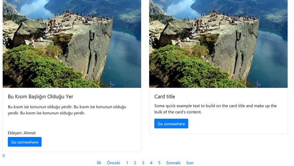
Task: Open page 4 in pagination
Action: pyautogui.click(x=151, y=163)
